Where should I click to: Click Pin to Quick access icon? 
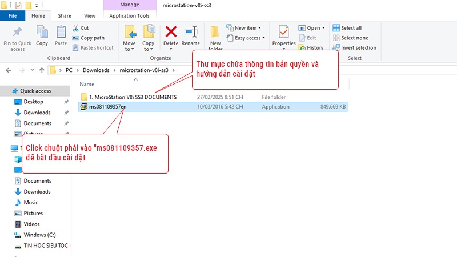(x=17, y=32)
